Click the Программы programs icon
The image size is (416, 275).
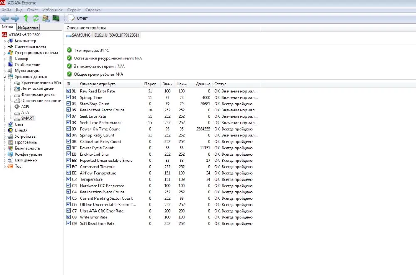(x=11, y=142)
